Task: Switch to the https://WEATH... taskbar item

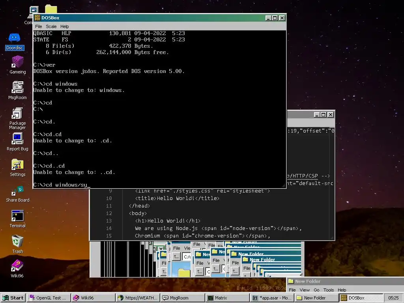Action: click(x=138, y=298)
